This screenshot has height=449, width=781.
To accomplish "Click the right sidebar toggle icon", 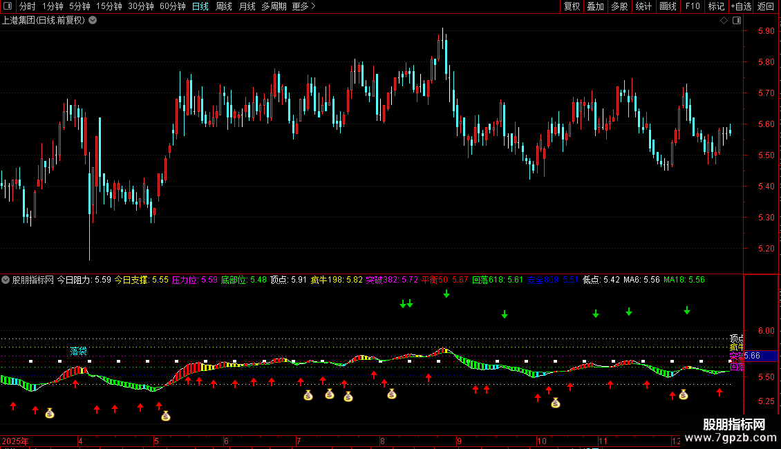I will point(737,21).
